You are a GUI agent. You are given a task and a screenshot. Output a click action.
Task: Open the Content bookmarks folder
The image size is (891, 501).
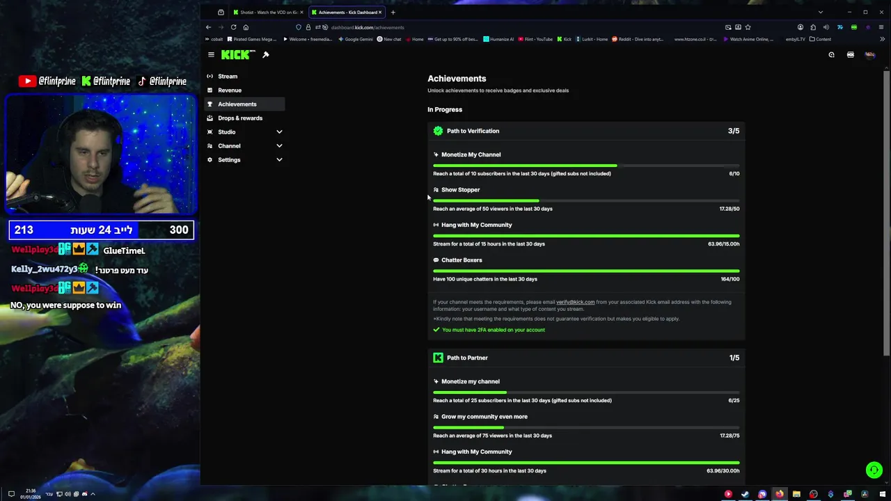820,39
